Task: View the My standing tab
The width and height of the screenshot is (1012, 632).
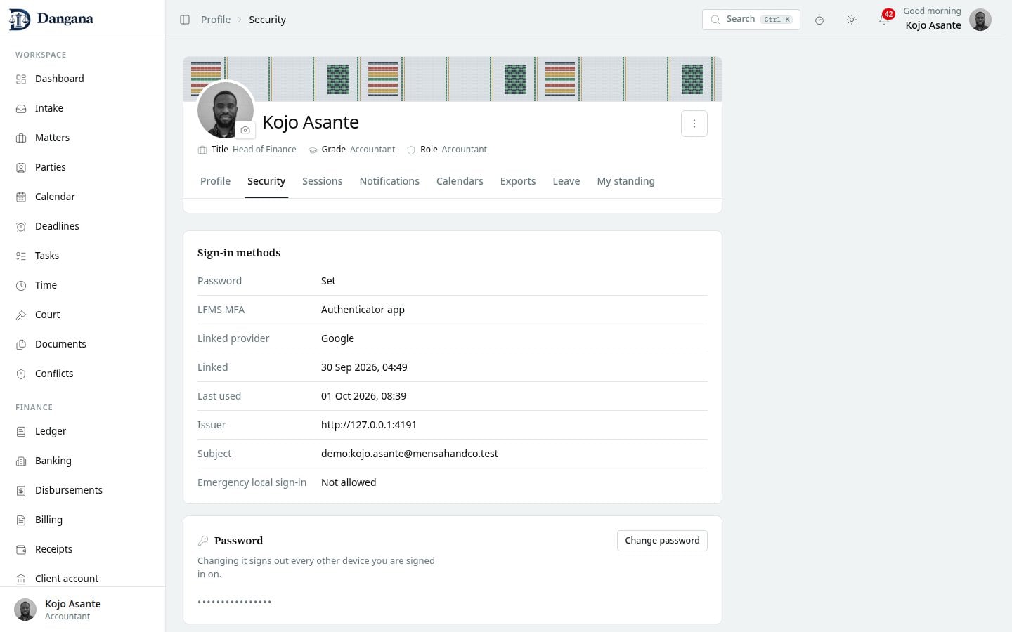Action: (625, 181)
